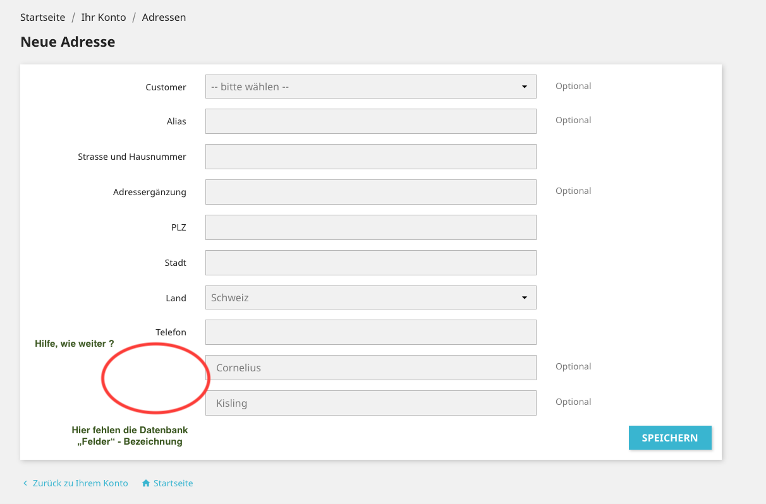The height and width of the screenshot is (504, 766).
Task: Open Ihr Konto breadcrumb link
Action: pos(104,18)
